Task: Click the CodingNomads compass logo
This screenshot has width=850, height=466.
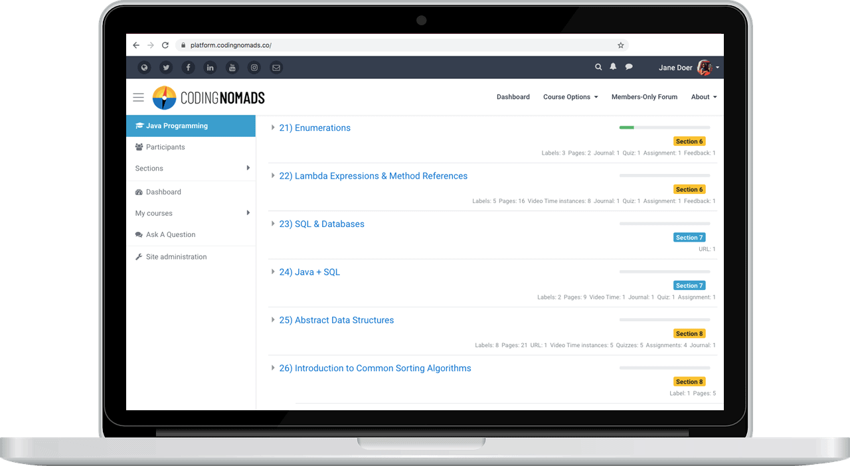Action: [164, 98]
